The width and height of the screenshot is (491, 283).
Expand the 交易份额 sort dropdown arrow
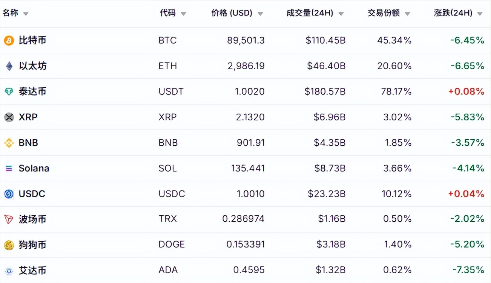coord(407,14)
